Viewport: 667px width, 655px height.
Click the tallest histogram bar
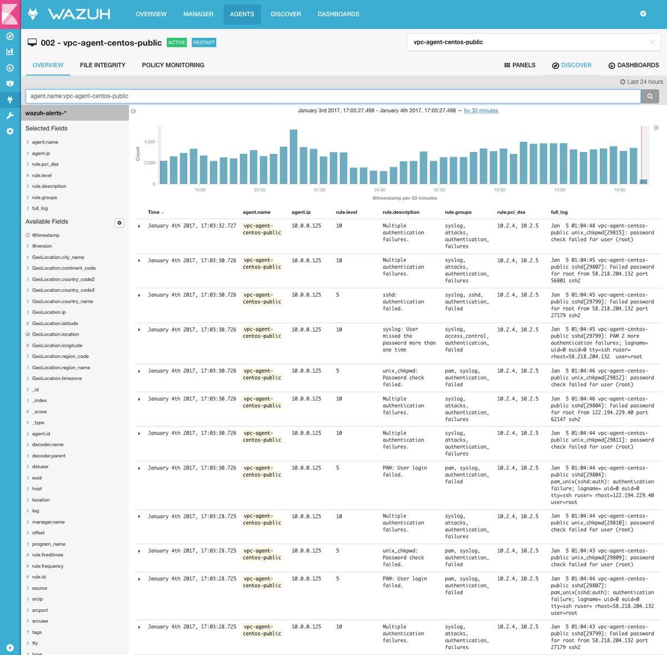(x=293, y=157)
